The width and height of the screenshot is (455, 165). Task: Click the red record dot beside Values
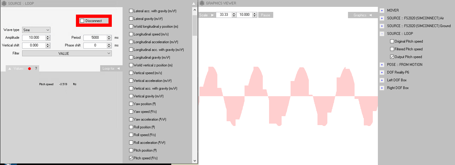[x=29, y=69]
